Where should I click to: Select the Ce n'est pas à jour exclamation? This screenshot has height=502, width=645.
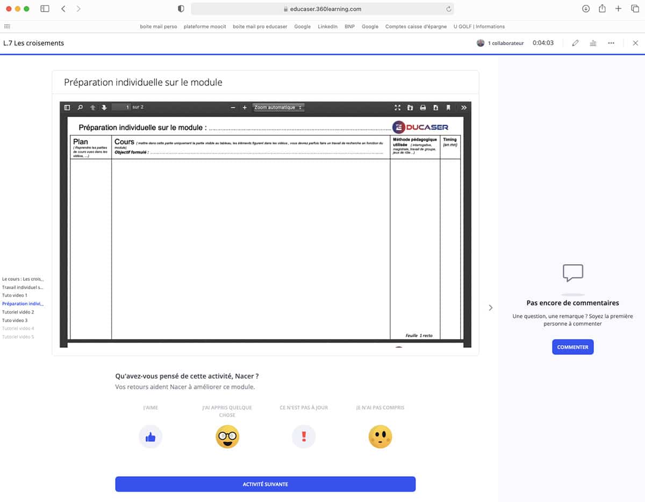[304, 437]
